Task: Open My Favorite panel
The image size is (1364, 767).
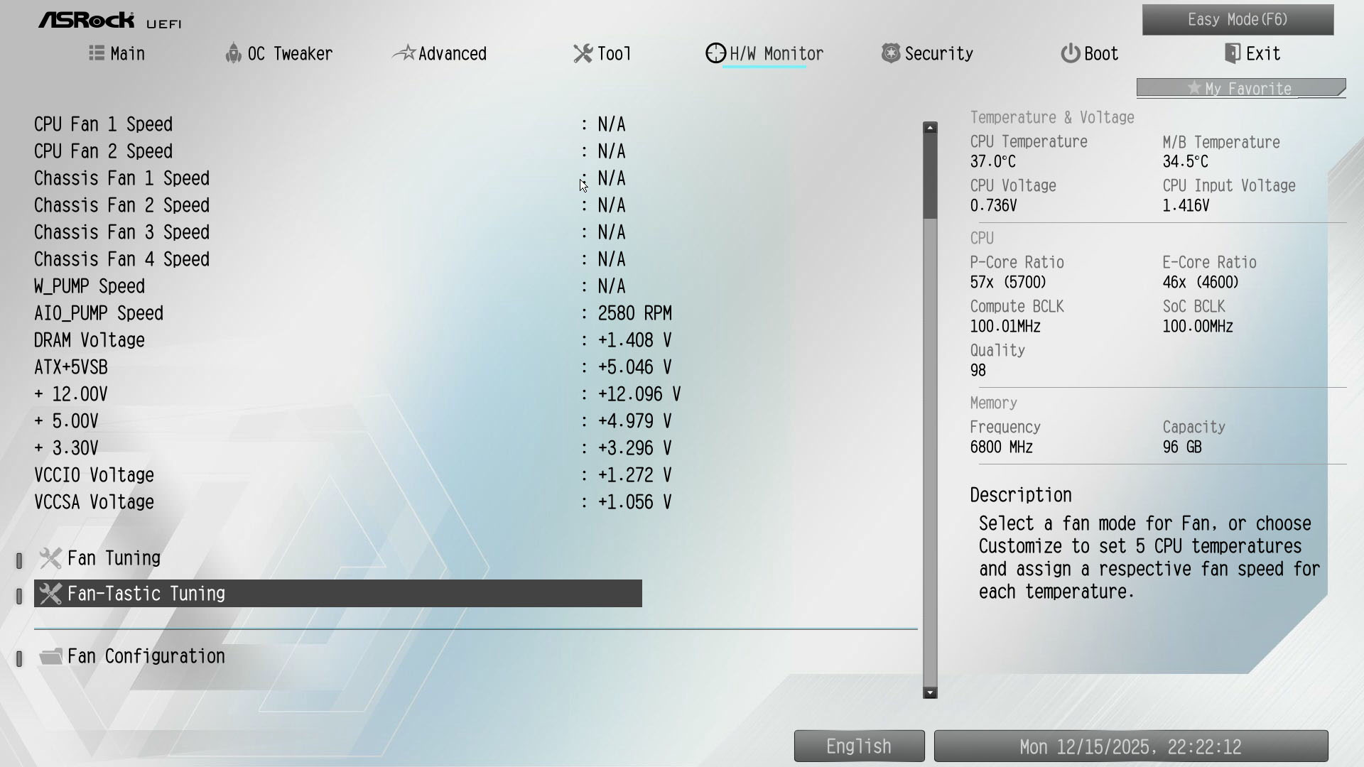Action: coord(1240,88)
